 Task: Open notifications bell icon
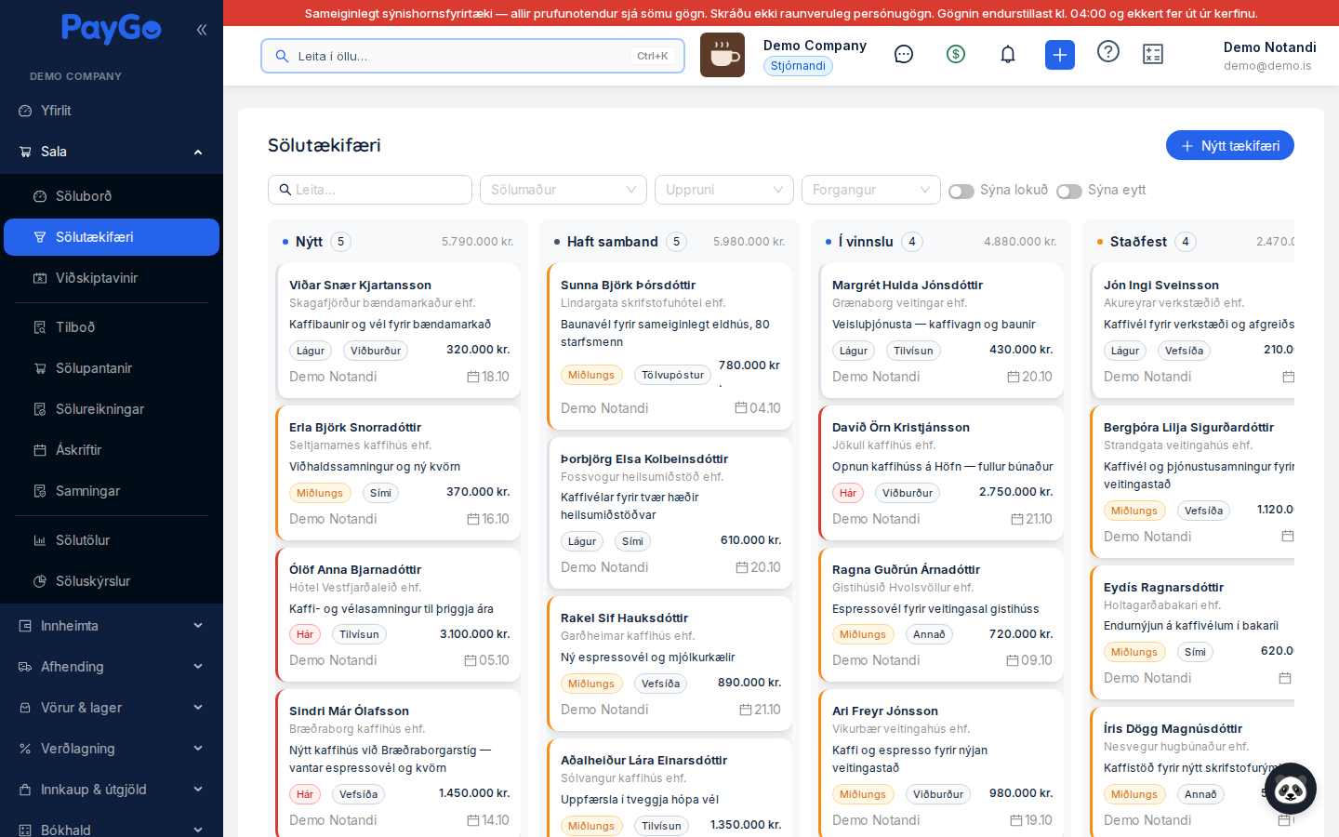click(1008, 55)
